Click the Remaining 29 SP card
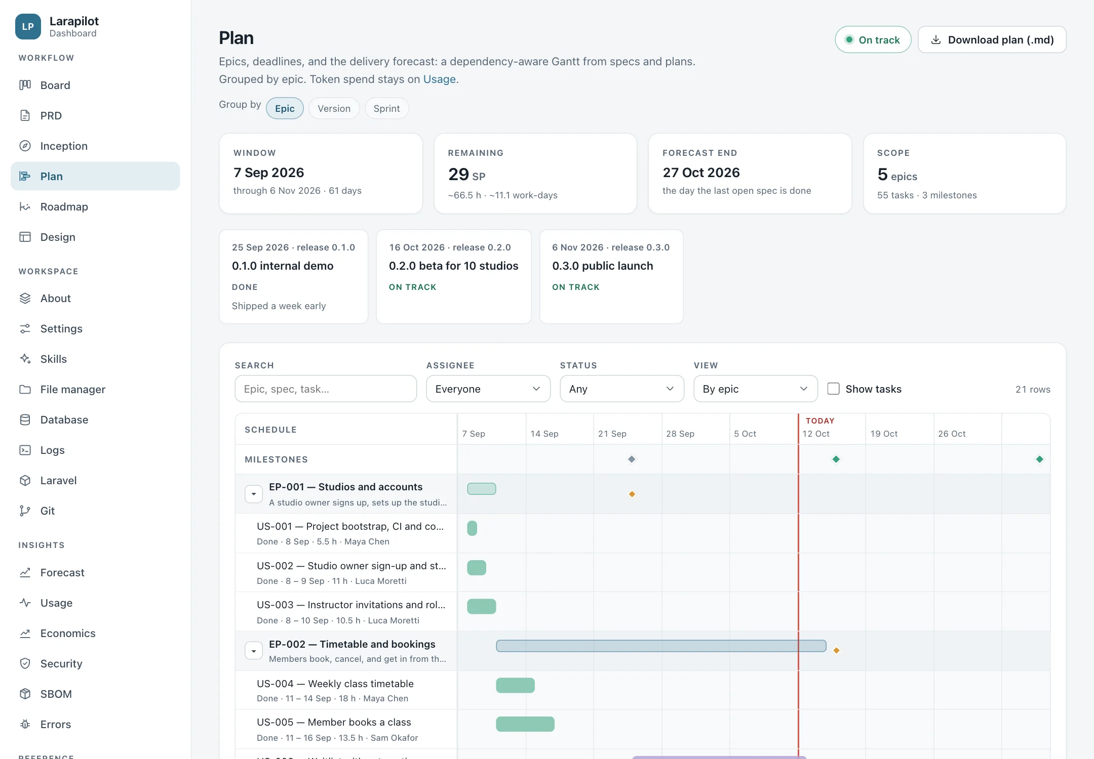This screenshot has height=759, width=1094. pos(535,174)
